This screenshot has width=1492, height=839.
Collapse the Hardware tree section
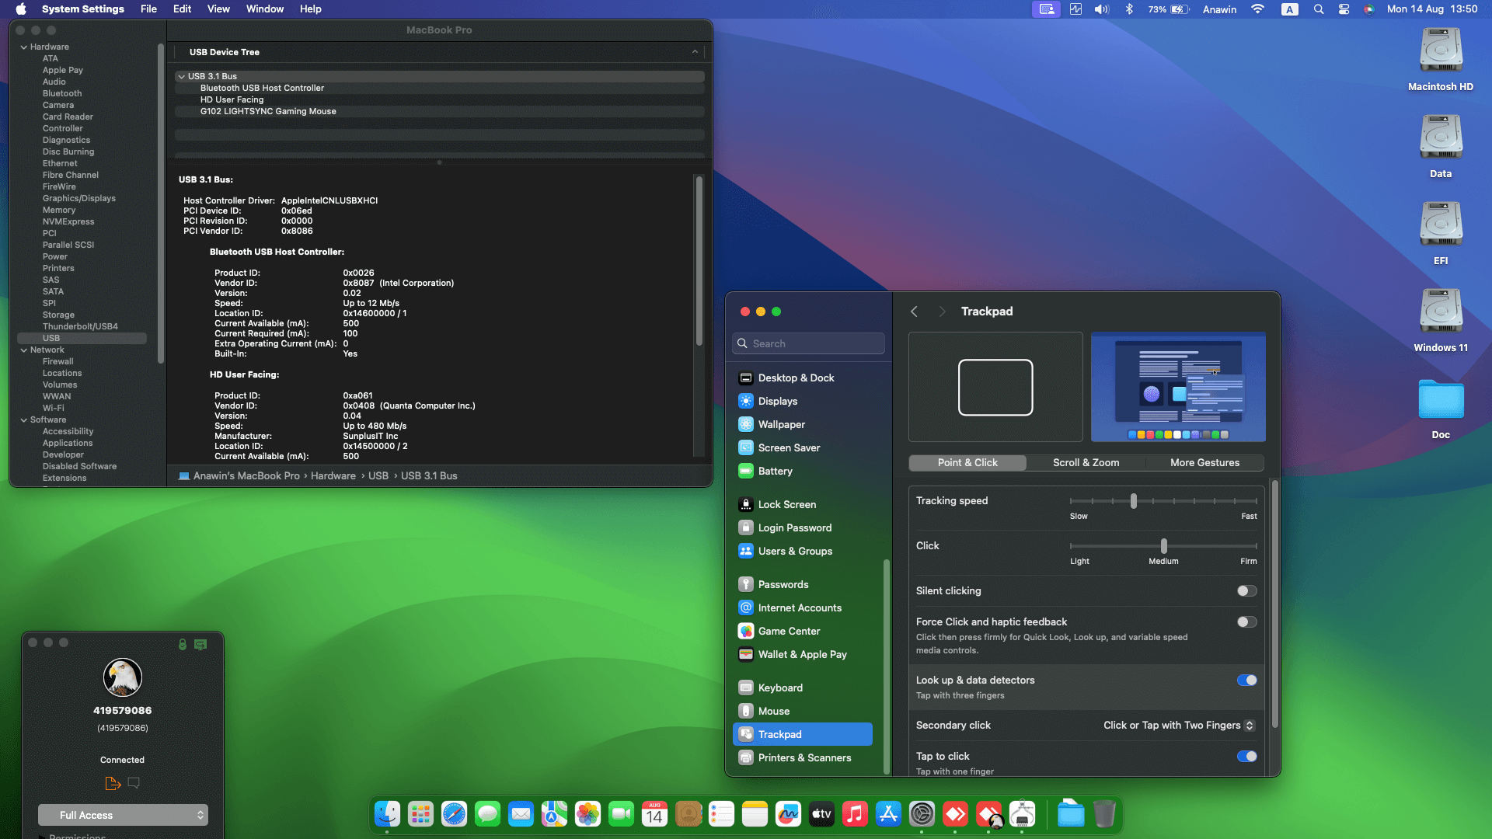coord(24,47)
